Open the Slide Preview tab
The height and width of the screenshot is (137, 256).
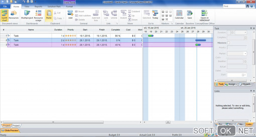10,130
